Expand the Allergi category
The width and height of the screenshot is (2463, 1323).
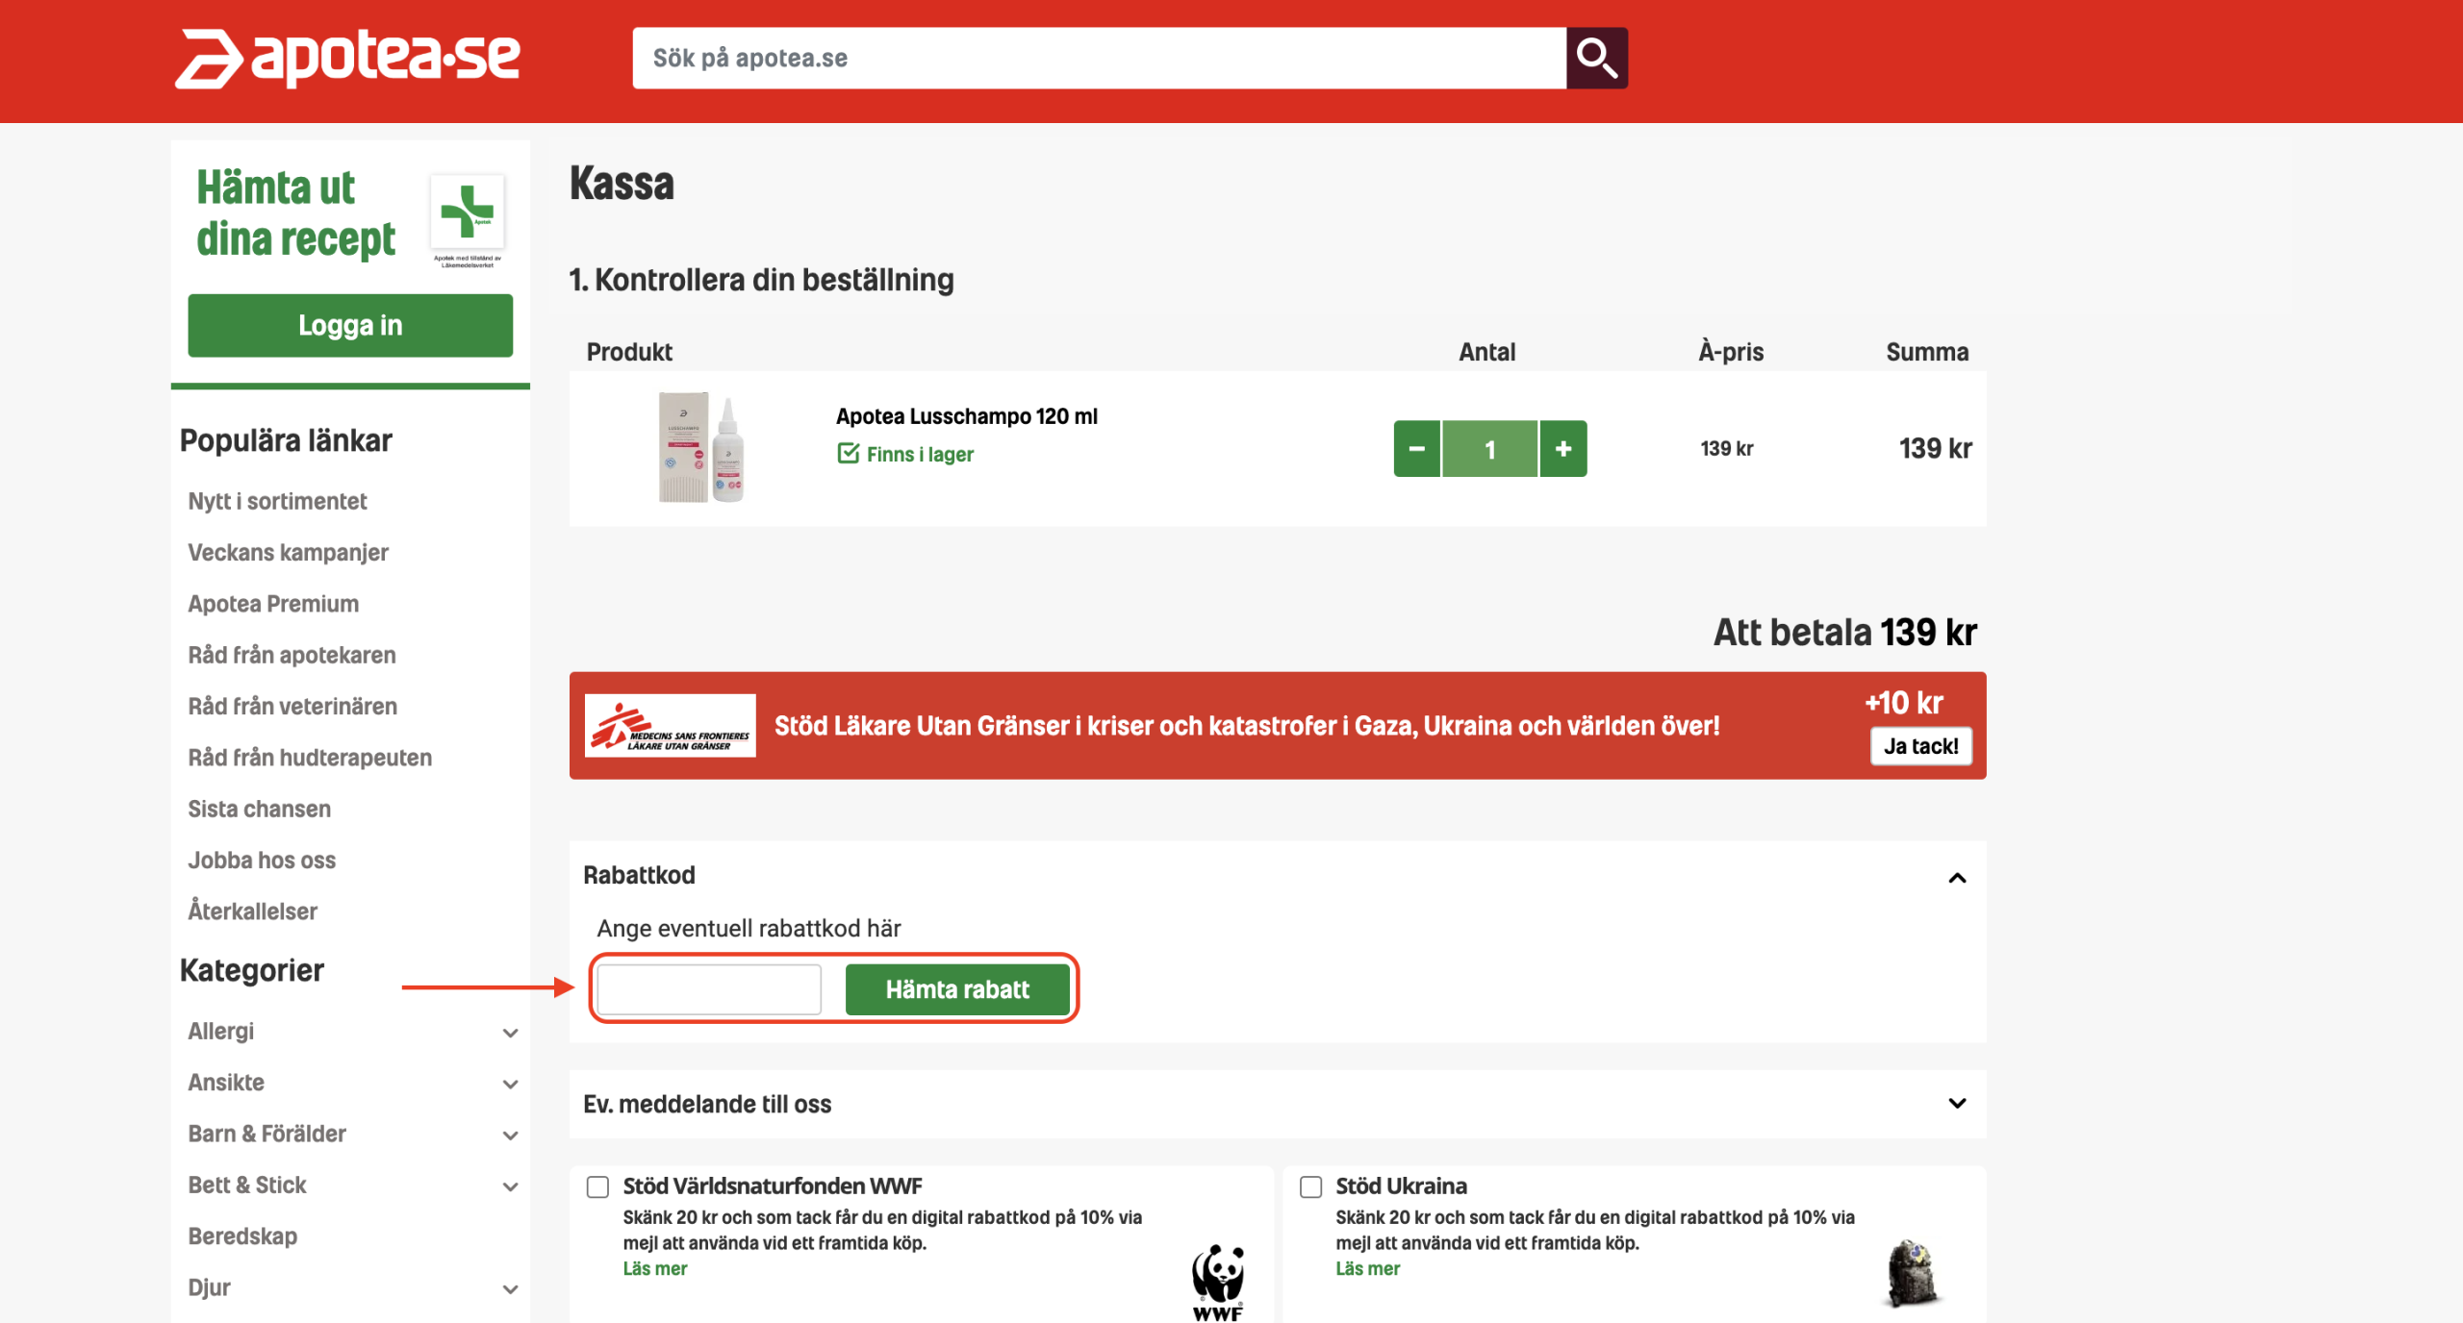[510, 1033]
